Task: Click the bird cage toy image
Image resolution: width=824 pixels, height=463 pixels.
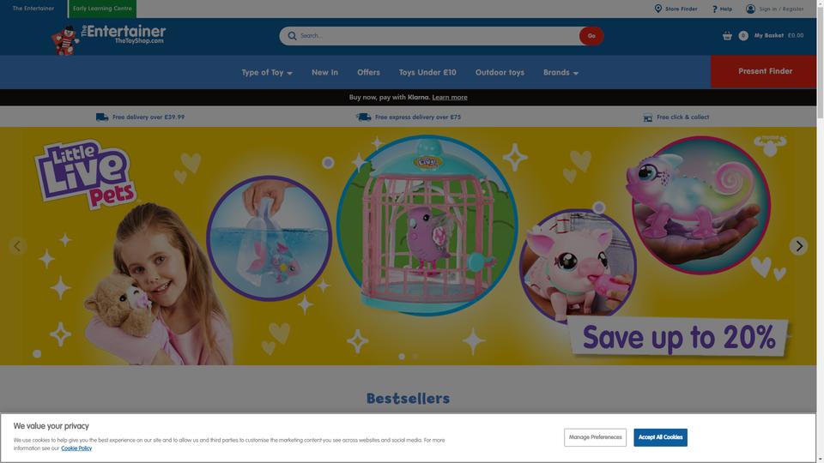Action: [427, 225]
